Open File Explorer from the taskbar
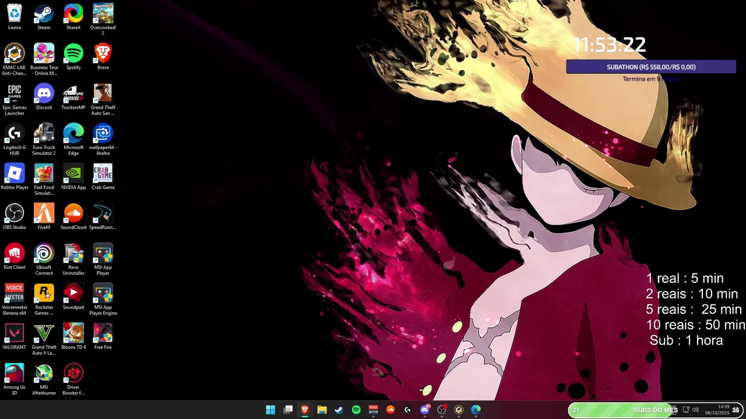Screen dimensions: 746x419 [322, 410]
